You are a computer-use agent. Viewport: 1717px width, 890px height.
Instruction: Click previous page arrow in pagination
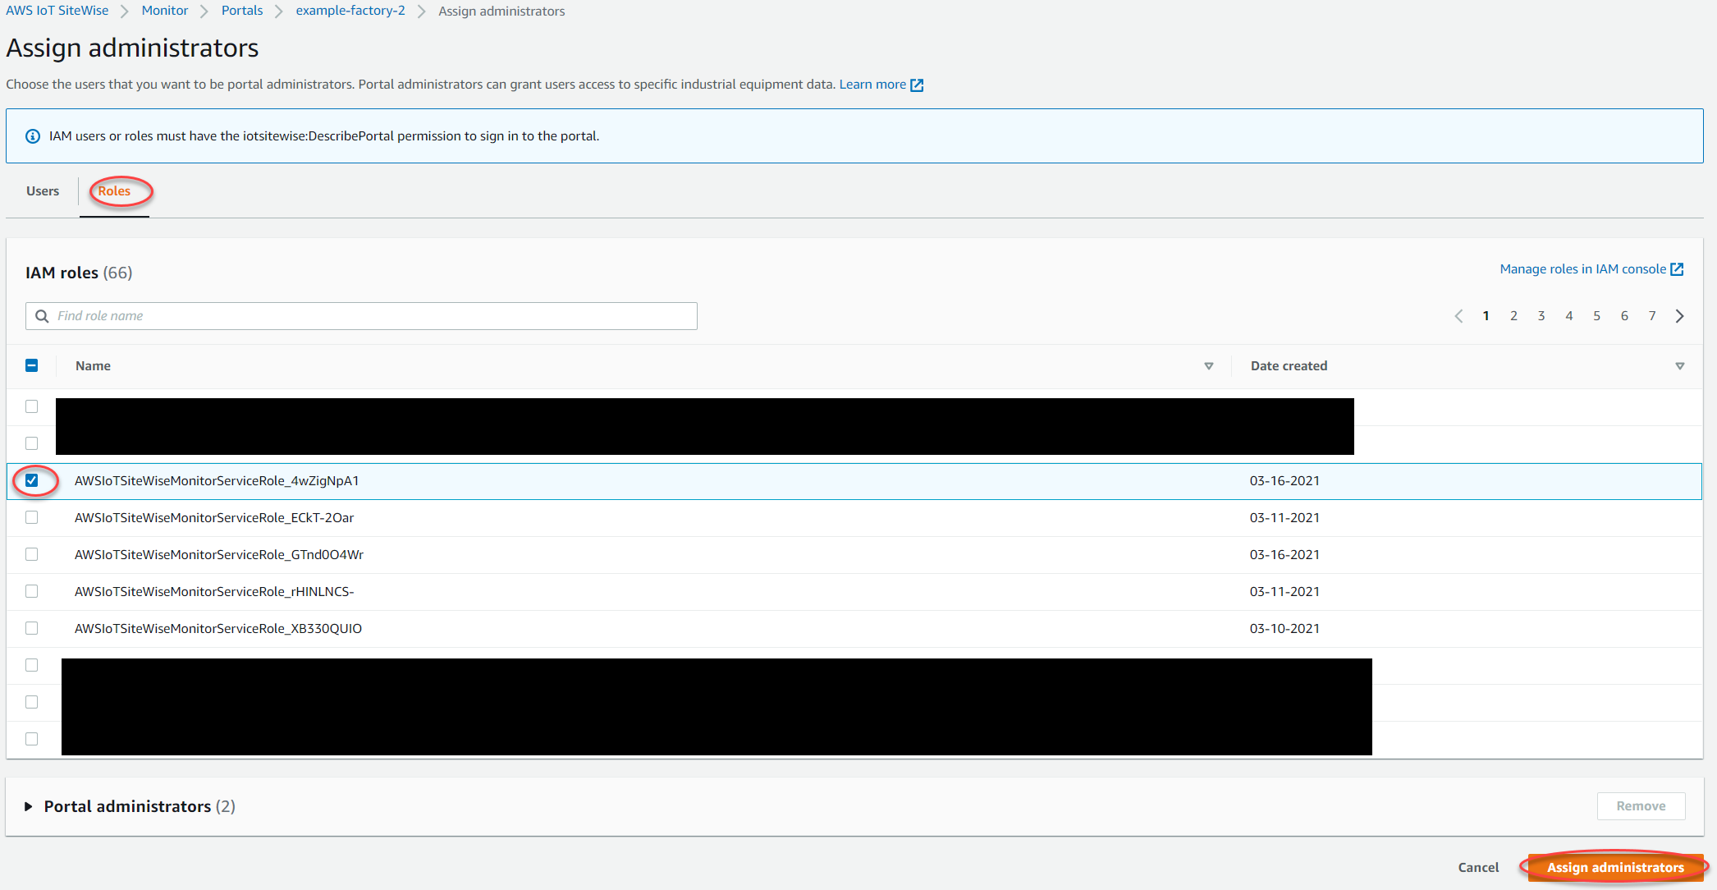click(x=1458, y=315)
